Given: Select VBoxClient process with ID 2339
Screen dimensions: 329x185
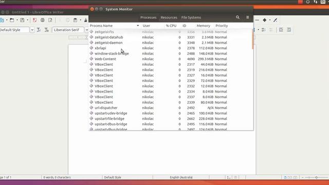Looking at the screenshot, I should pyautogui.click(x=170, y=102).
